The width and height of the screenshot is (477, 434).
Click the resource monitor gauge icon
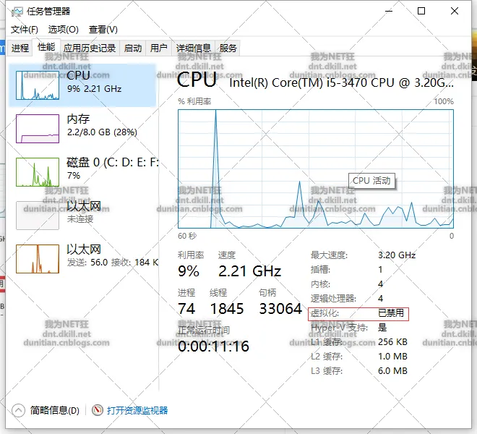[98, 410]
